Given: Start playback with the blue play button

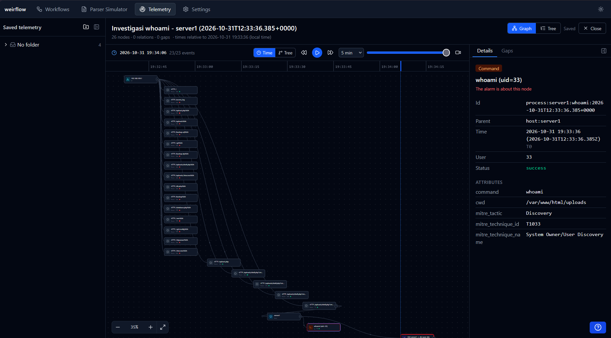Looking at the screenshot, I should (317, 52).
